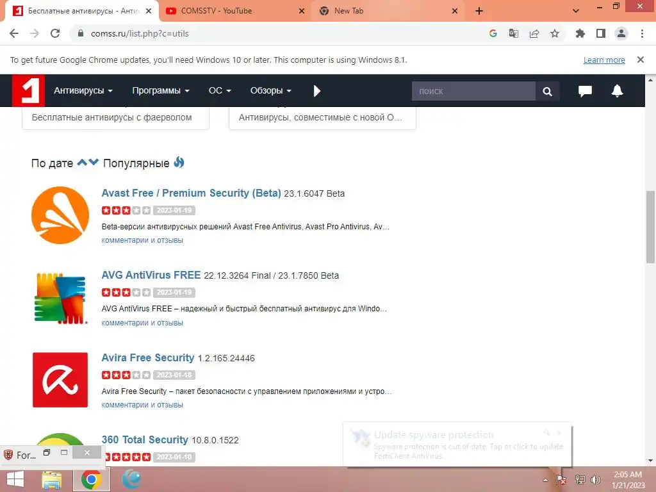Open комментарии и отзывы under Avast
656x492 pixels.
point(142,240)
